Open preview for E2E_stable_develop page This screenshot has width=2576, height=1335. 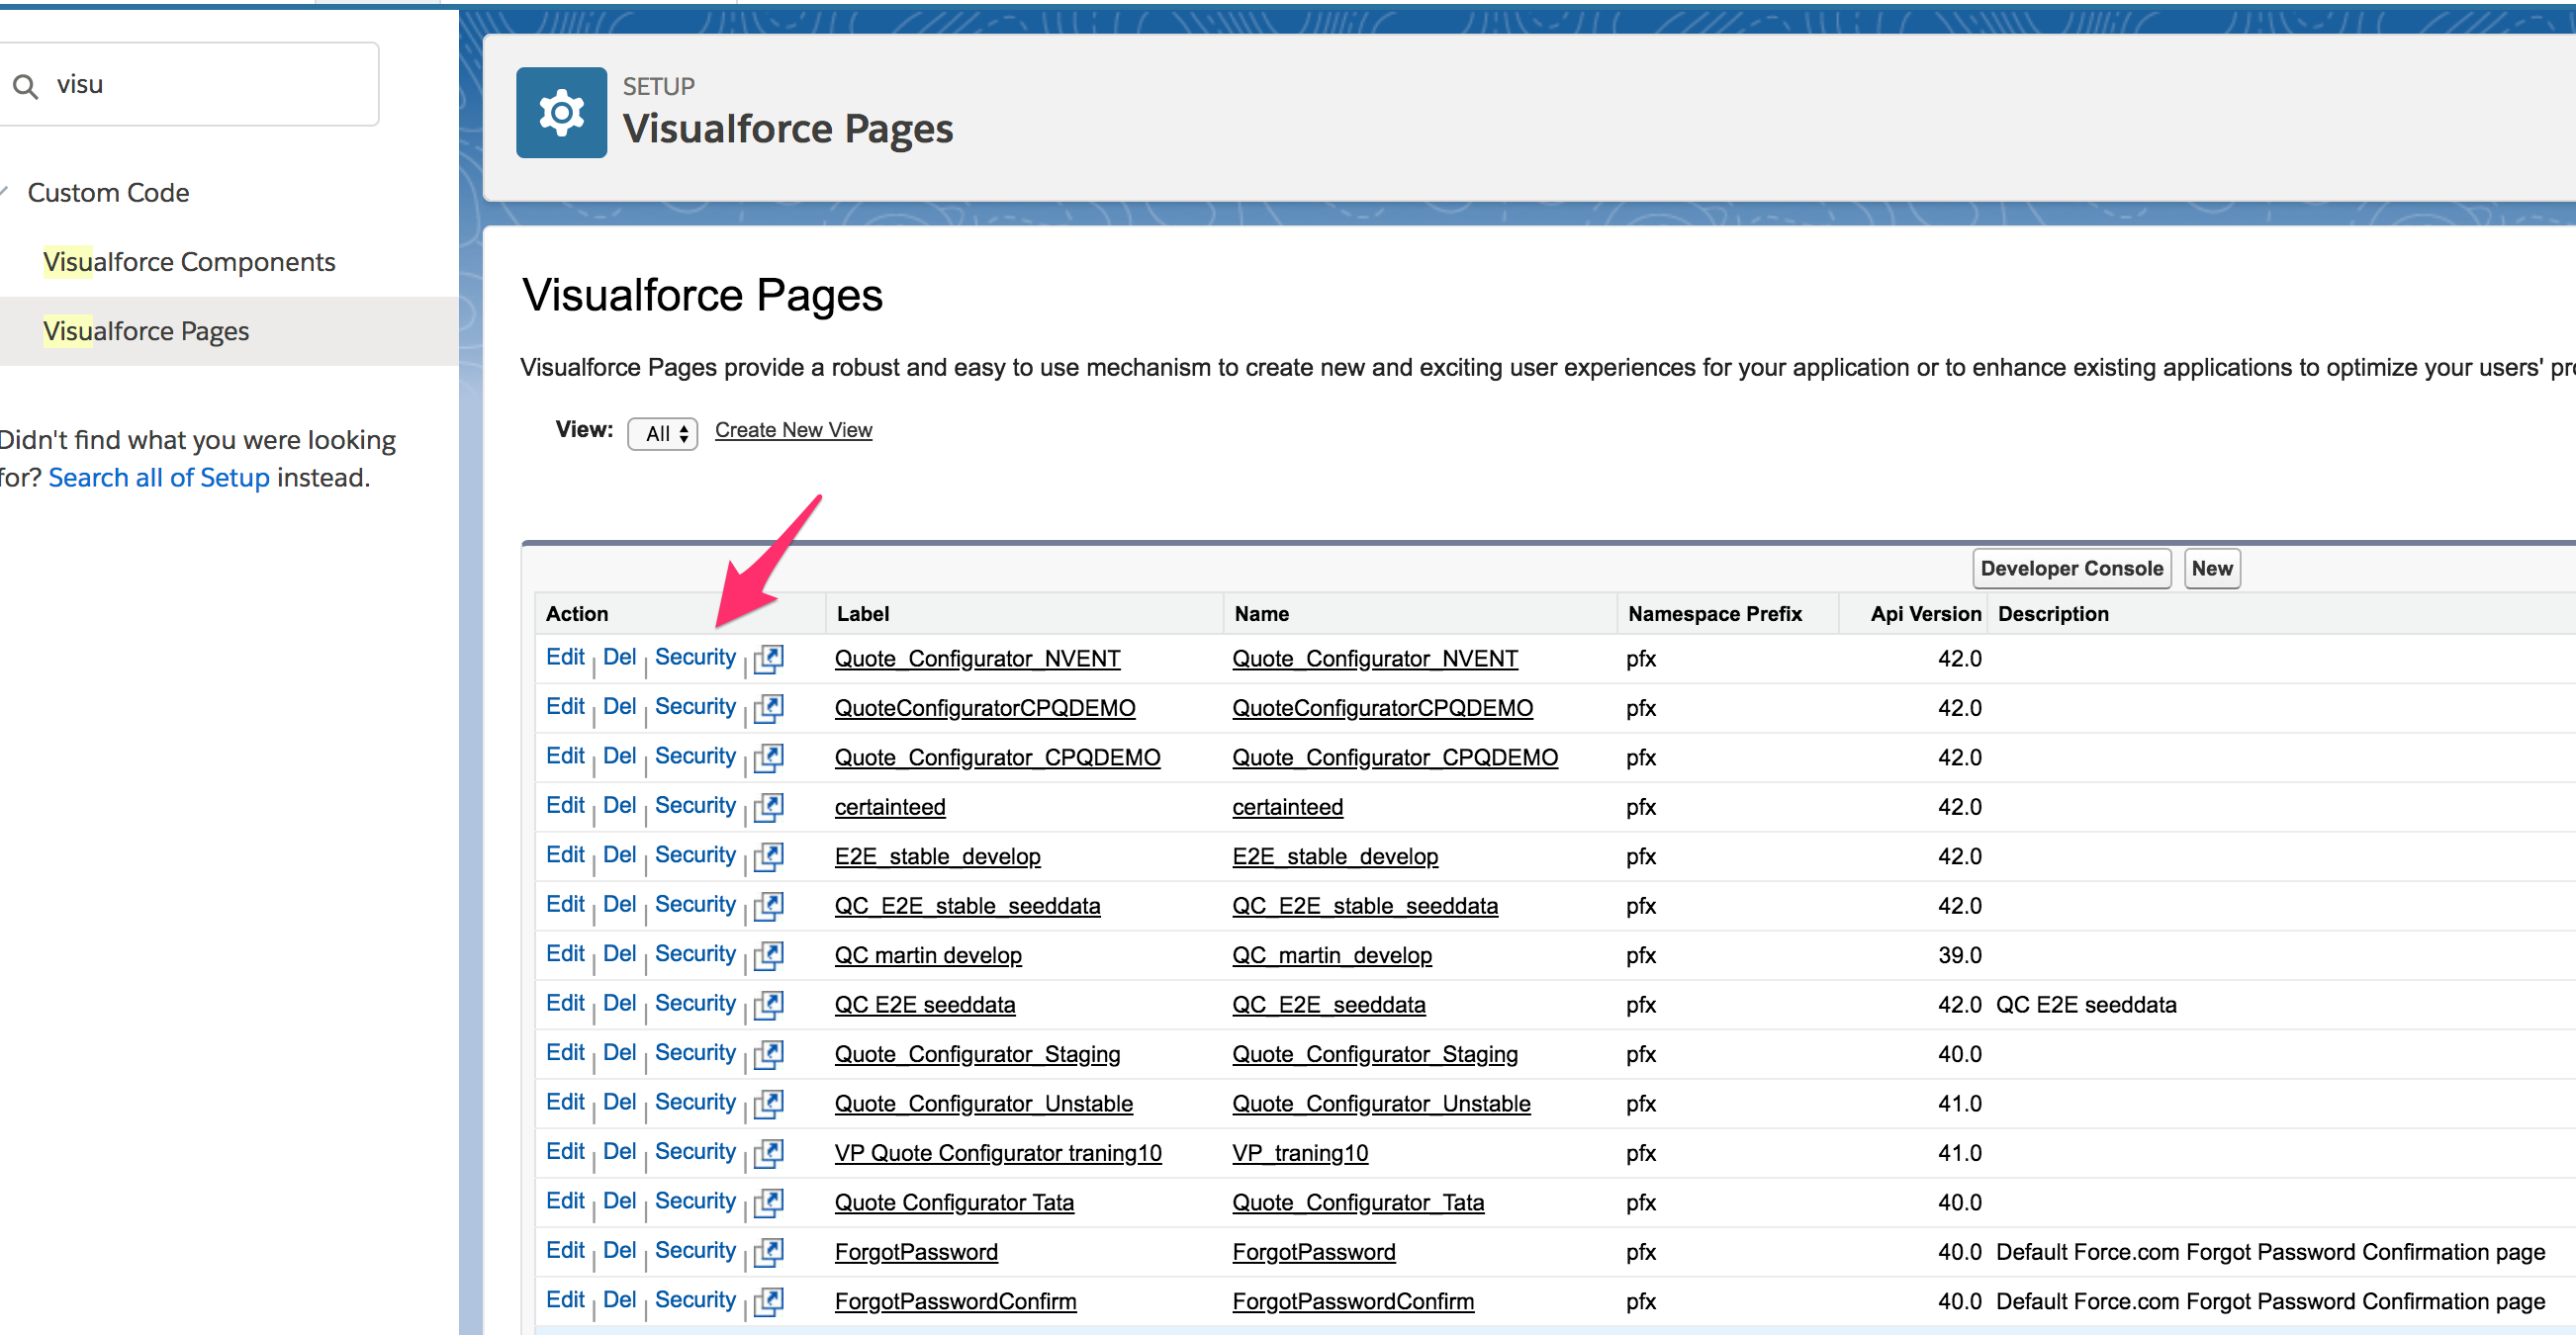coord(770,856)
